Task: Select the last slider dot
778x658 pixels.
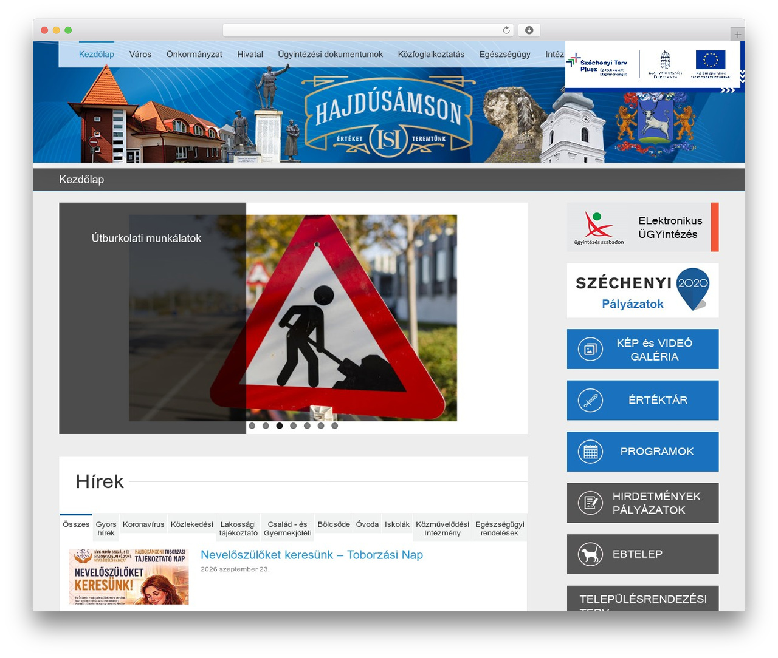Action: [x=334, y=426]
